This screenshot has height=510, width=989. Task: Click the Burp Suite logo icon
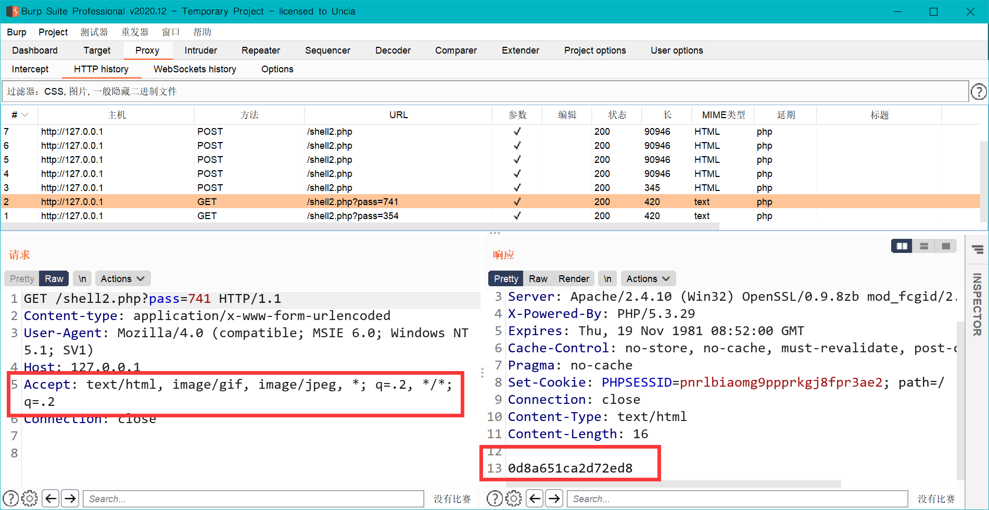(x=11, y=11)
